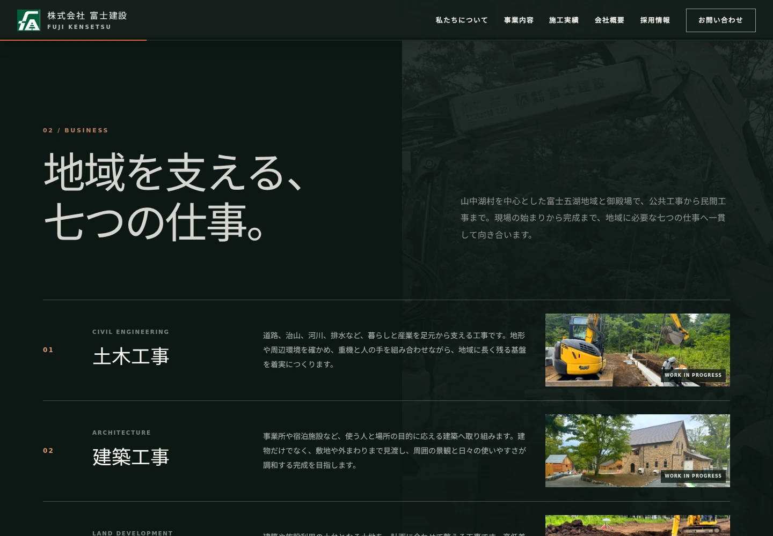Open the stone building photo for 建築工事
Screen dimensions: 773x536
coord(638,451)
